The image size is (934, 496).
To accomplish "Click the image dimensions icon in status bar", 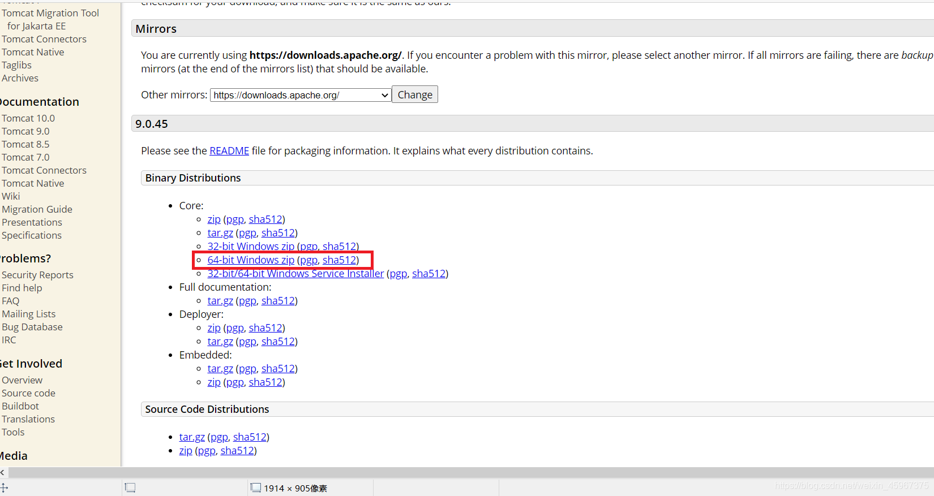I will [x=256, y=488].
